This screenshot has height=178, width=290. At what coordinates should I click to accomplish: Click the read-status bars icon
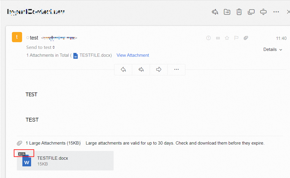pos(218,38)
